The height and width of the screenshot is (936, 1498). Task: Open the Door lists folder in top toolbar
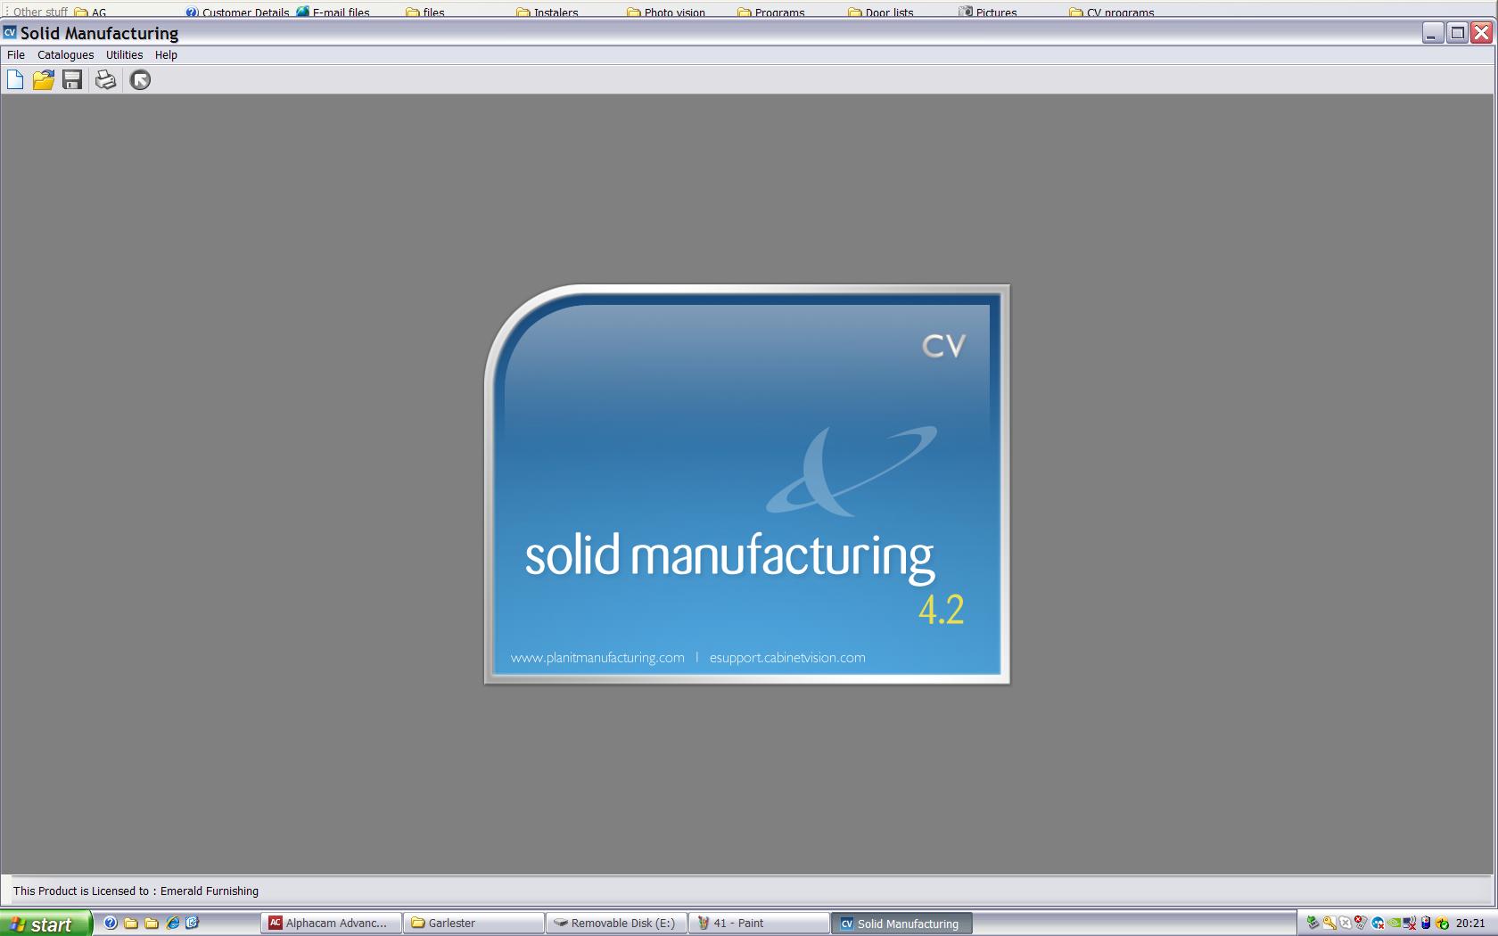[x=881, y=12]
